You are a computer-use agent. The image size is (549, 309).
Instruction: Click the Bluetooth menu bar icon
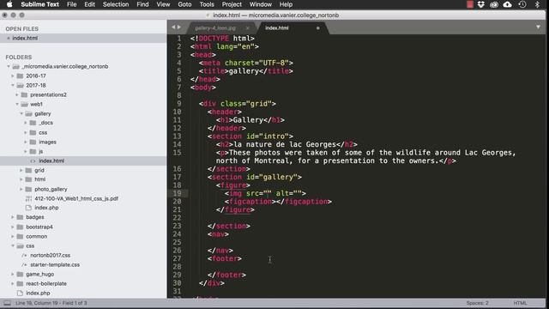pos(537,4)
